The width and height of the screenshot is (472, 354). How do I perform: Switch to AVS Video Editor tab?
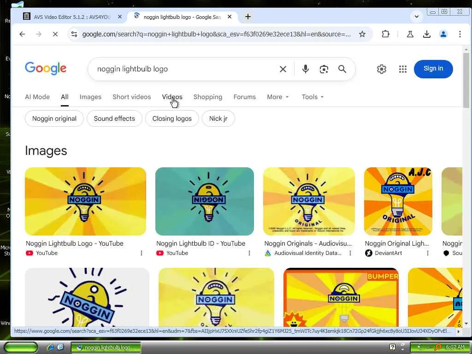72,17
